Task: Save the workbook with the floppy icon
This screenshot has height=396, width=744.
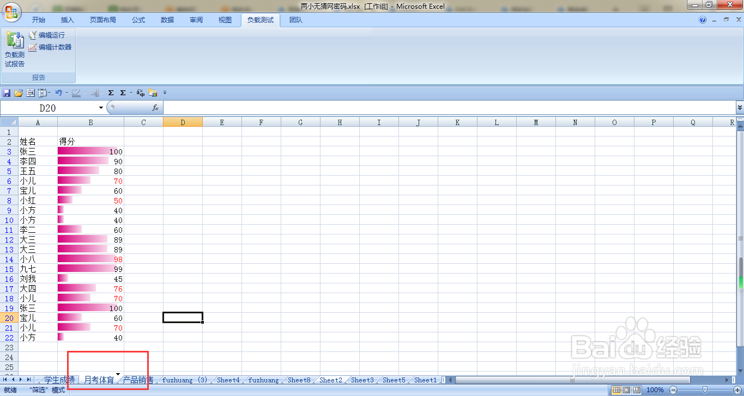Action: [7, 93]
